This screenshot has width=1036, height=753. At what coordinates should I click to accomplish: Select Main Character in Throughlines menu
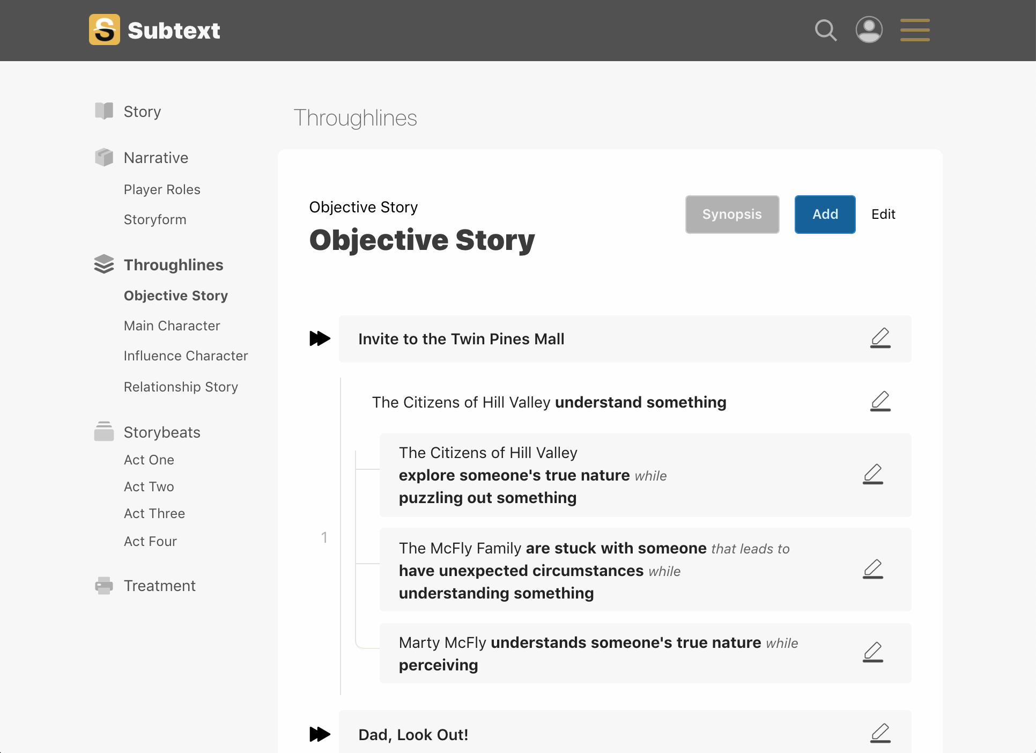pyautogui.click(x=172, y=326)
